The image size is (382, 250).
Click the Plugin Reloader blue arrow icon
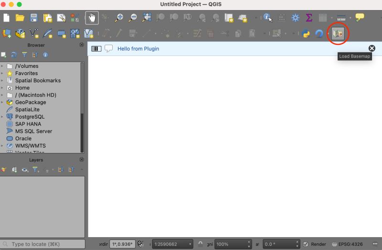[x=319, y=33]
